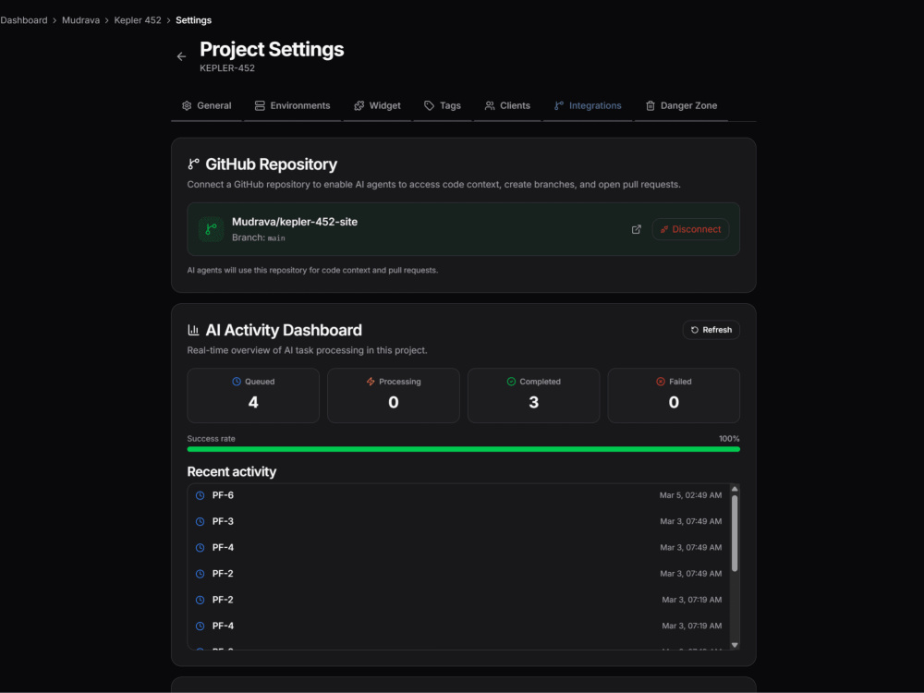Screen dimensions: 924x693
Task: Select the Tags tab
Action: 443,106
